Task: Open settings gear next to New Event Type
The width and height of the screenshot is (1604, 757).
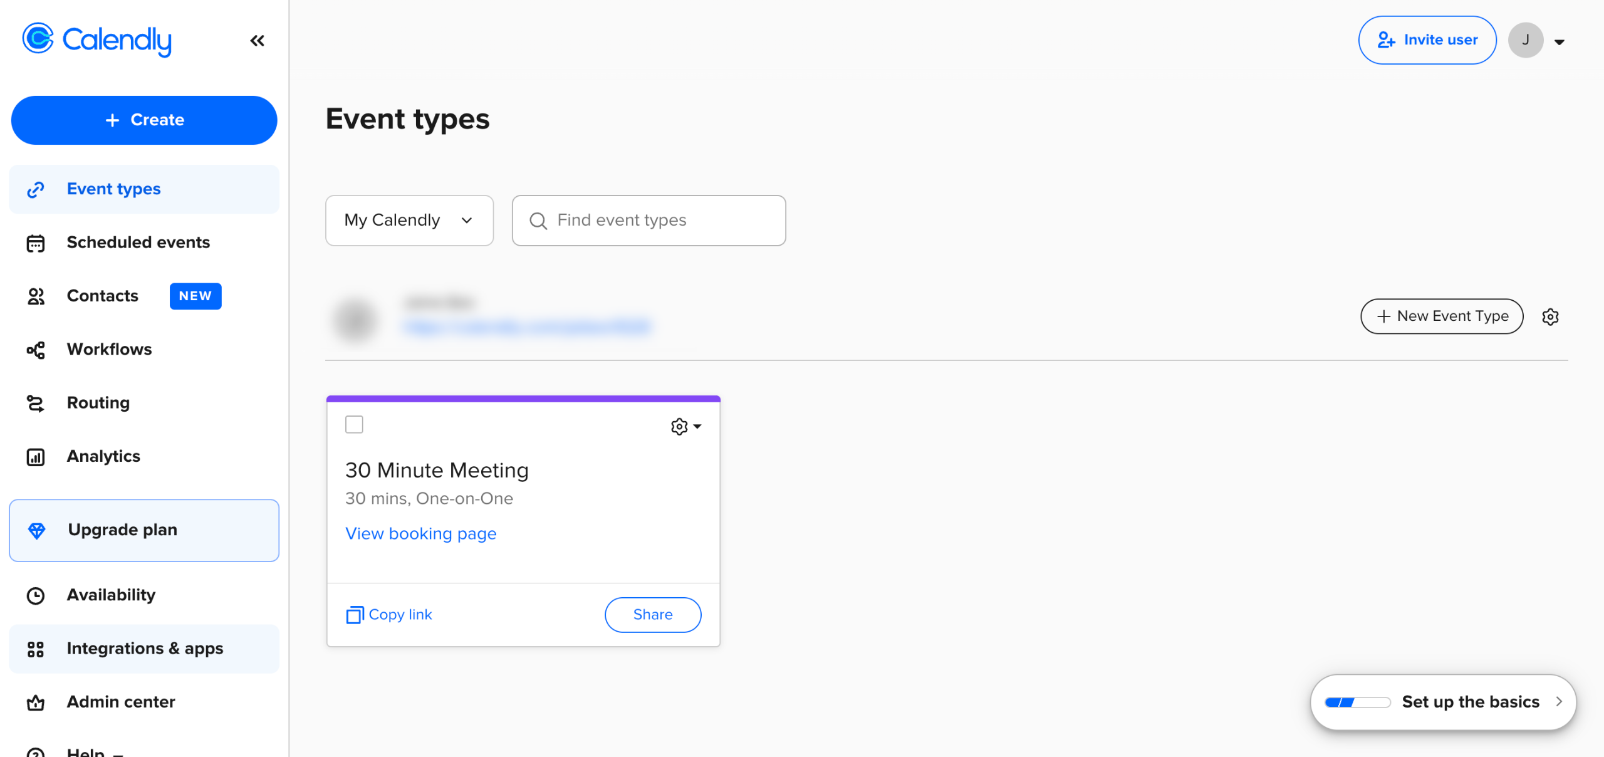Action: click(x=1550, y=316)
